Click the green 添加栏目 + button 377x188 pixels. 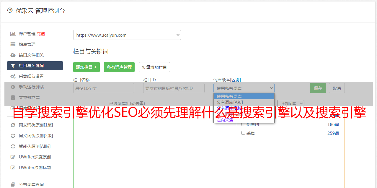[87, 67]
